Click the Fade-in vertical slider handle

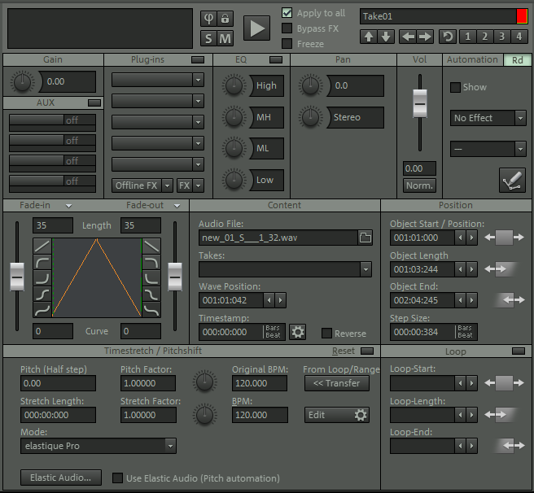click(17, 277)
